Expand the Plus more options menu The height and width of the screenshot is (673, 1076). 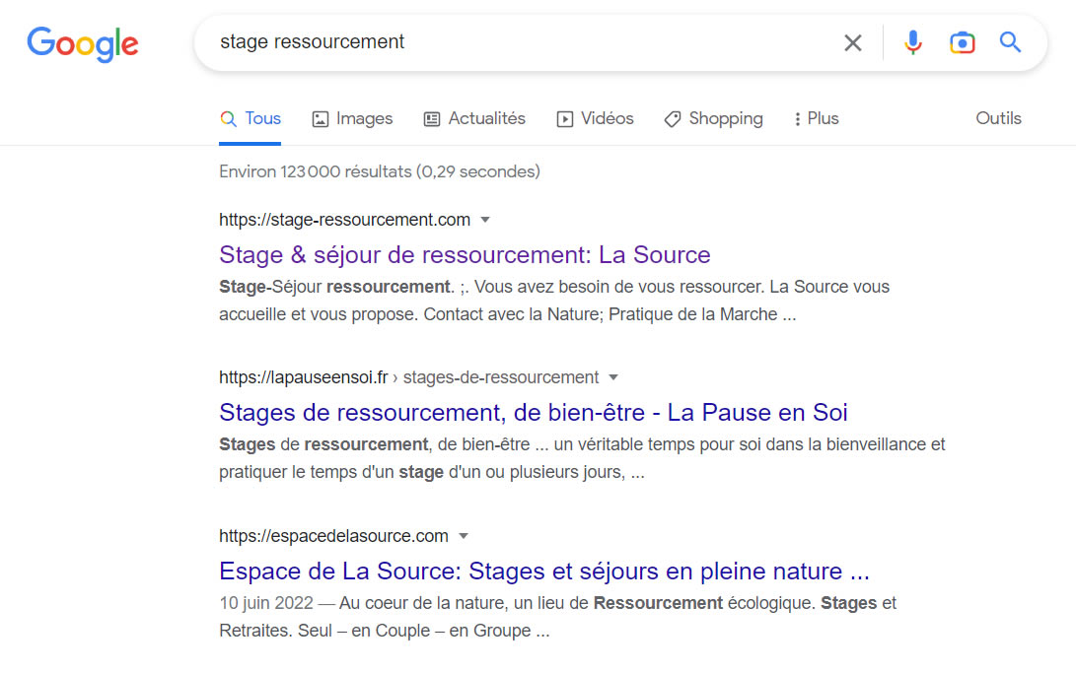point(816,119)
